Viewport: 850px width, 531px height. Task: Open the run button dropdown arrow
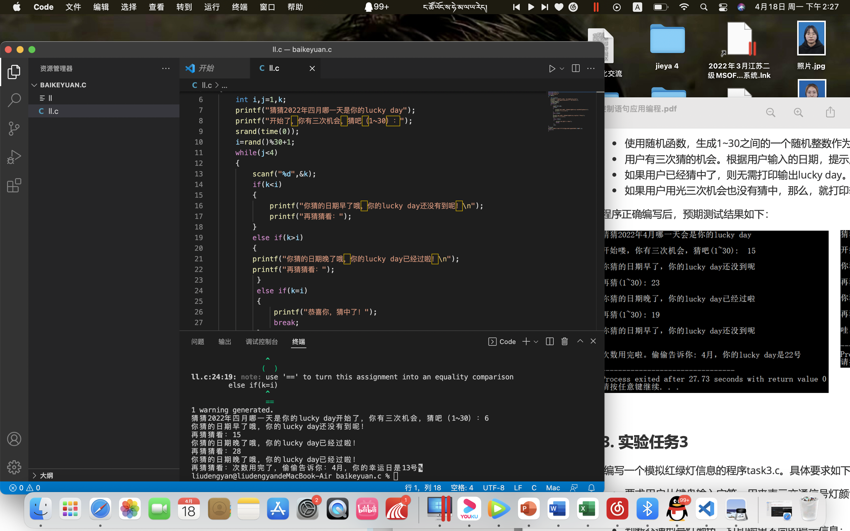pos(562,68)
